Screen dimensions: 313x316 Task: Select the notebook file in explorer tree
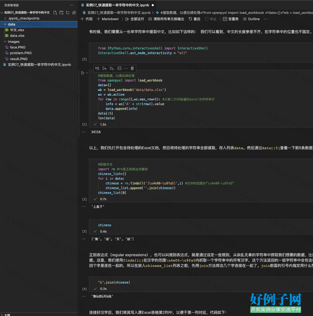pyautogui.click(x=39, y=65)
